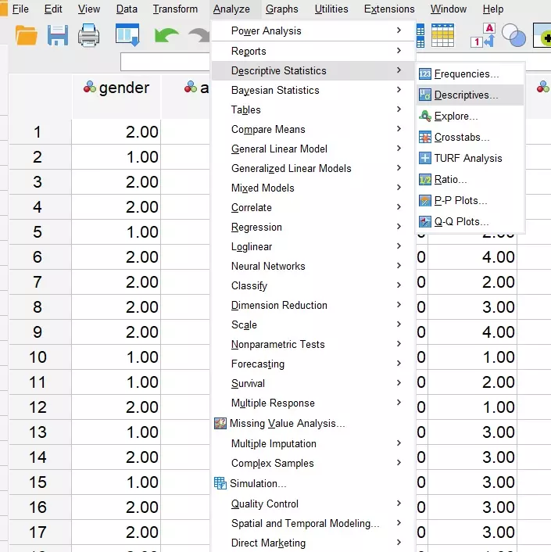The image size is (551, 552).
Task: Click the gender cell in row 5
Action: coord(116,231)
